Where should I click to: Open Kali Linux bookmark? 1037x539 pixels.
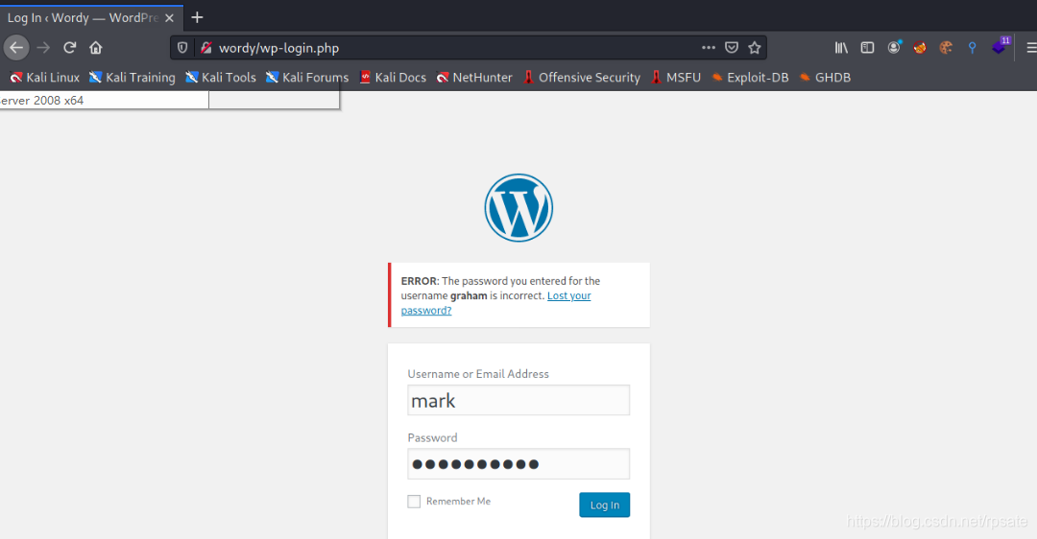pyautogui.click(x=44, y=78)
